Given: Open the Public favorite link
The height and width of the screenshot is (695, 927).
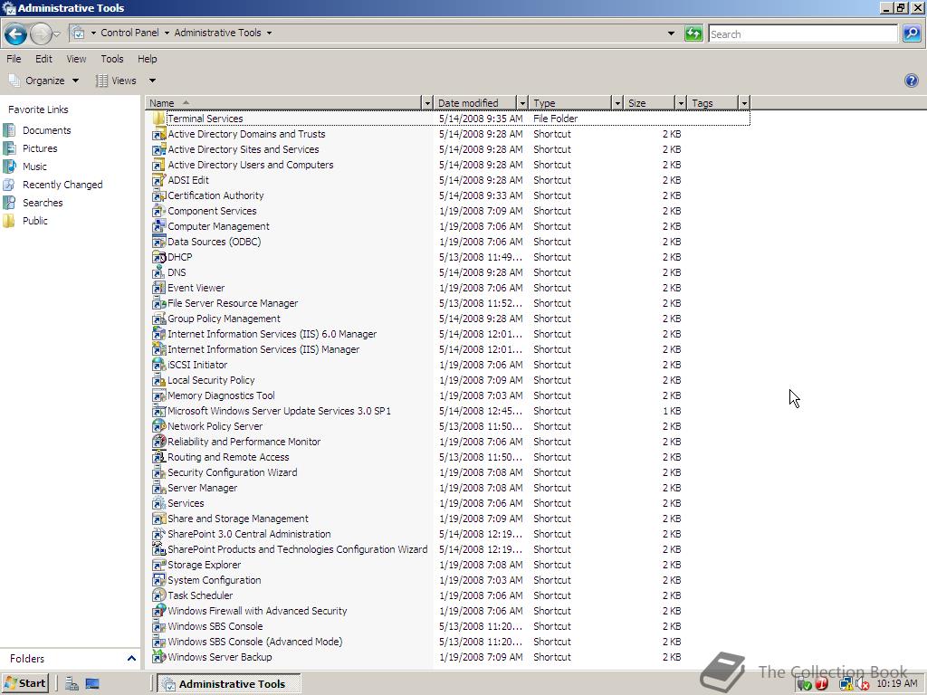Looking at the screenshot, I should pos(35,221).
